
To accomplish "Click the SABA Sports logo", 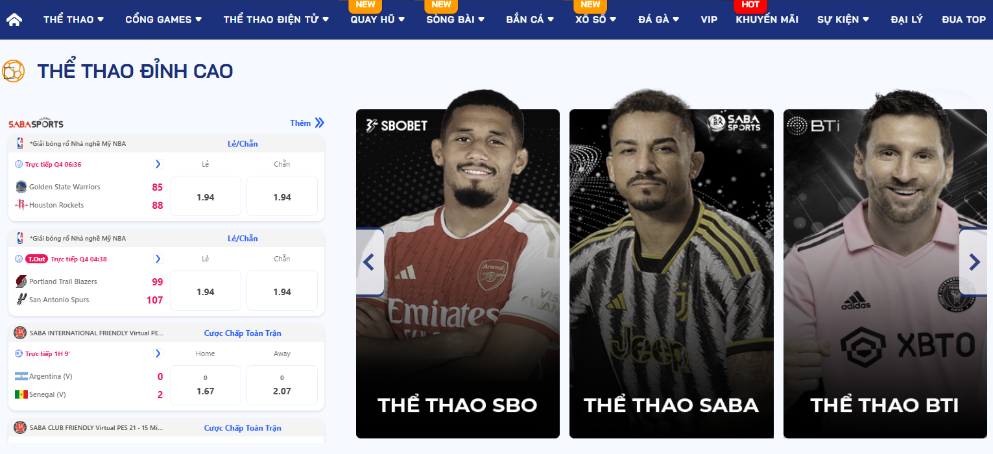I will tap(36, 123).
